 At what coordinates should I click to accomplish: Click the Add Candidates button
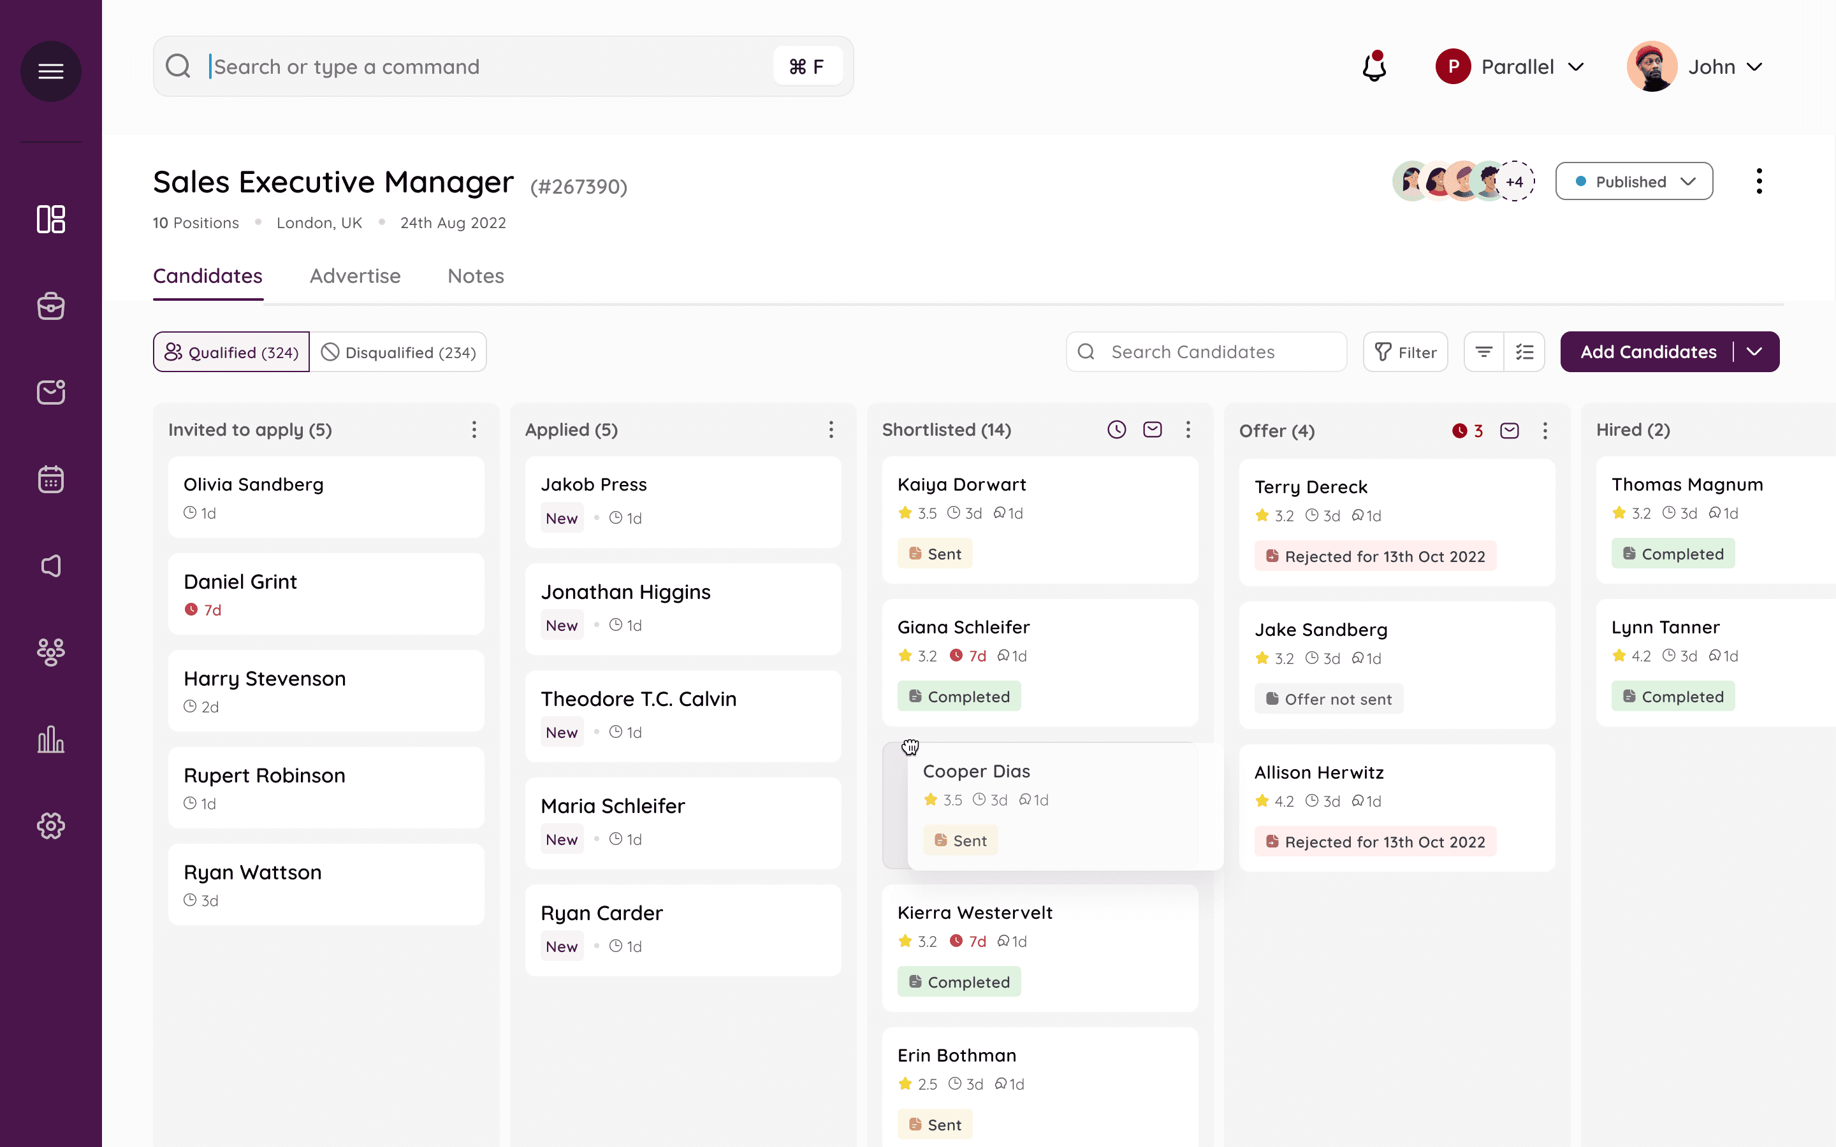pos(1647,352)
